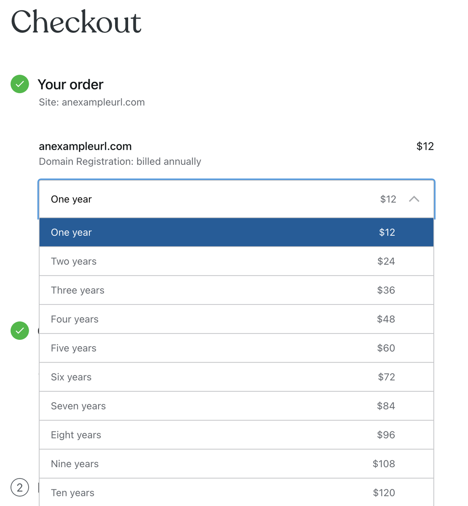Select the Three years option
468x506 pixels.
pos(236,290)
